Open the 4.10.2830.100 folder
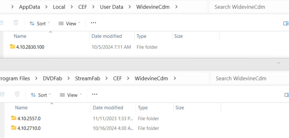 point(30,47)
